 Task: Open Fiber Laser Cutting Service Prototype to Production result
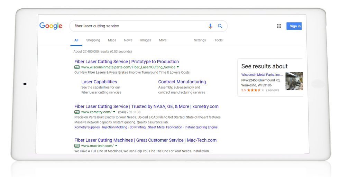pyautogui.click(x=127, y=62)
